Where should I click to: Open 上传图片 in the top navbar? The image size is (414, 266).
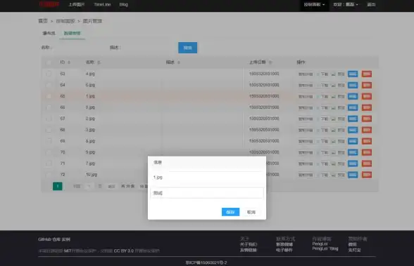pyautogui.click(x=77, y=4)
